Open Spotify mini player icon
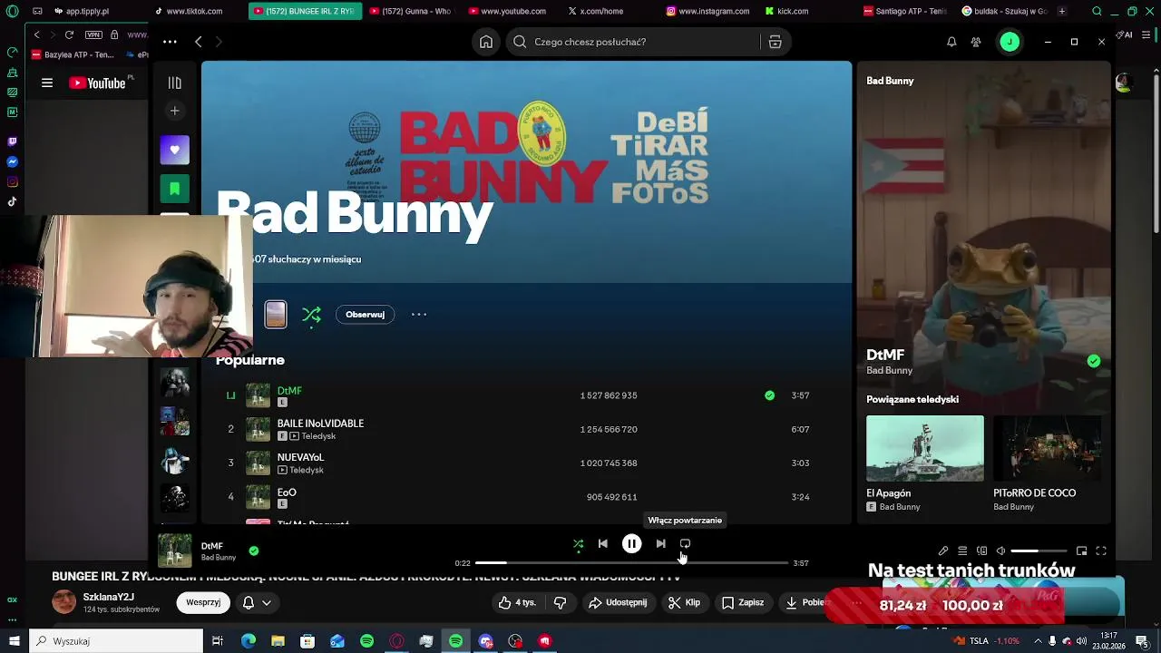 1081,551
